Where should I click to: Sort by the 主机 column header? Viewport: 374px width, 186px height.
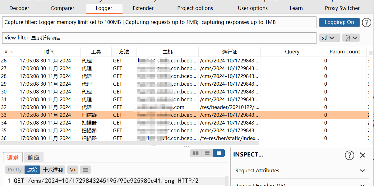pyautogui.click(x=167, y=52)
